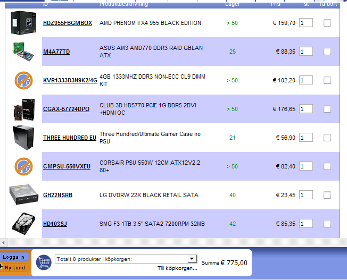Click the Club 3D graphics card image
Screen dimensions: 347x280
pos(23,109)
